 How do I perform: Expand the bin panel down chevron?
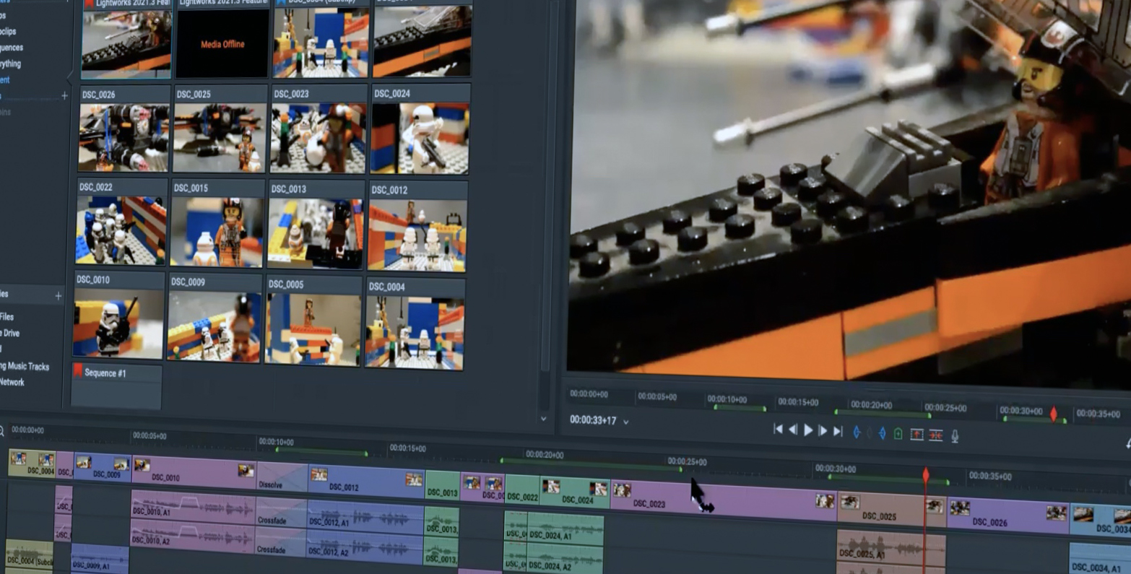coord(544,419)
